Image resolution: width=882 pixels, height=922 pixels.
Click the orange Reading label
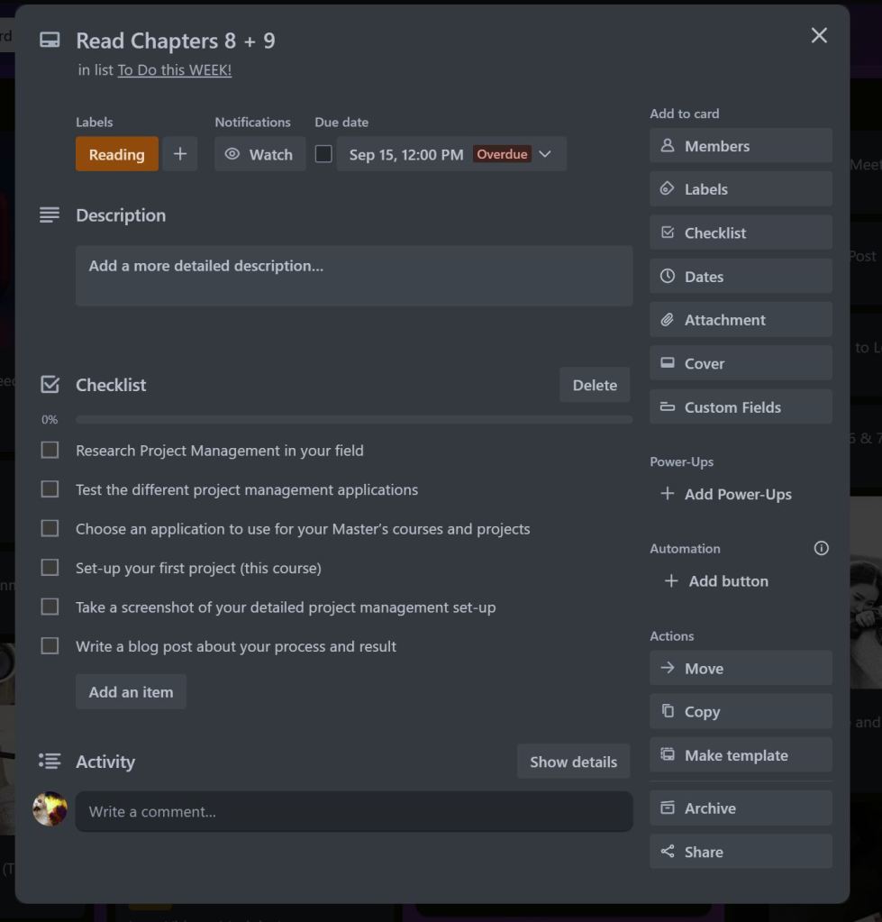(x=116, y=154)
